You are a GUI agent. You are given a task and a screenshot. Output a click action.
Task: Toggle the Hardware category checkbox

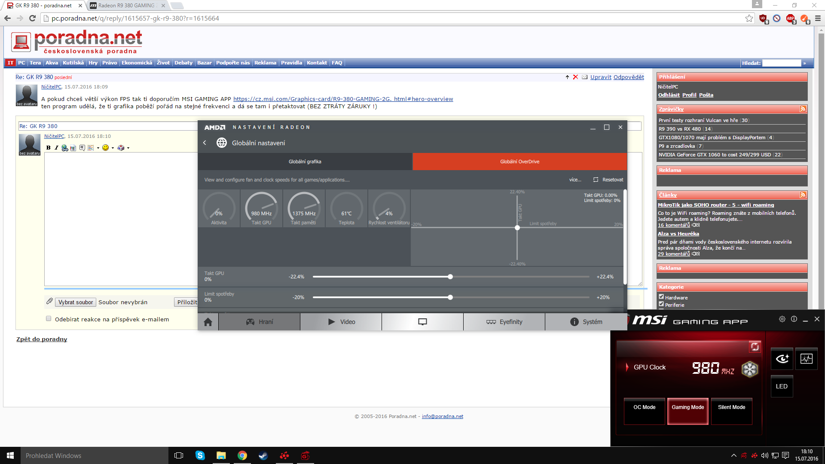click(661, 296)
